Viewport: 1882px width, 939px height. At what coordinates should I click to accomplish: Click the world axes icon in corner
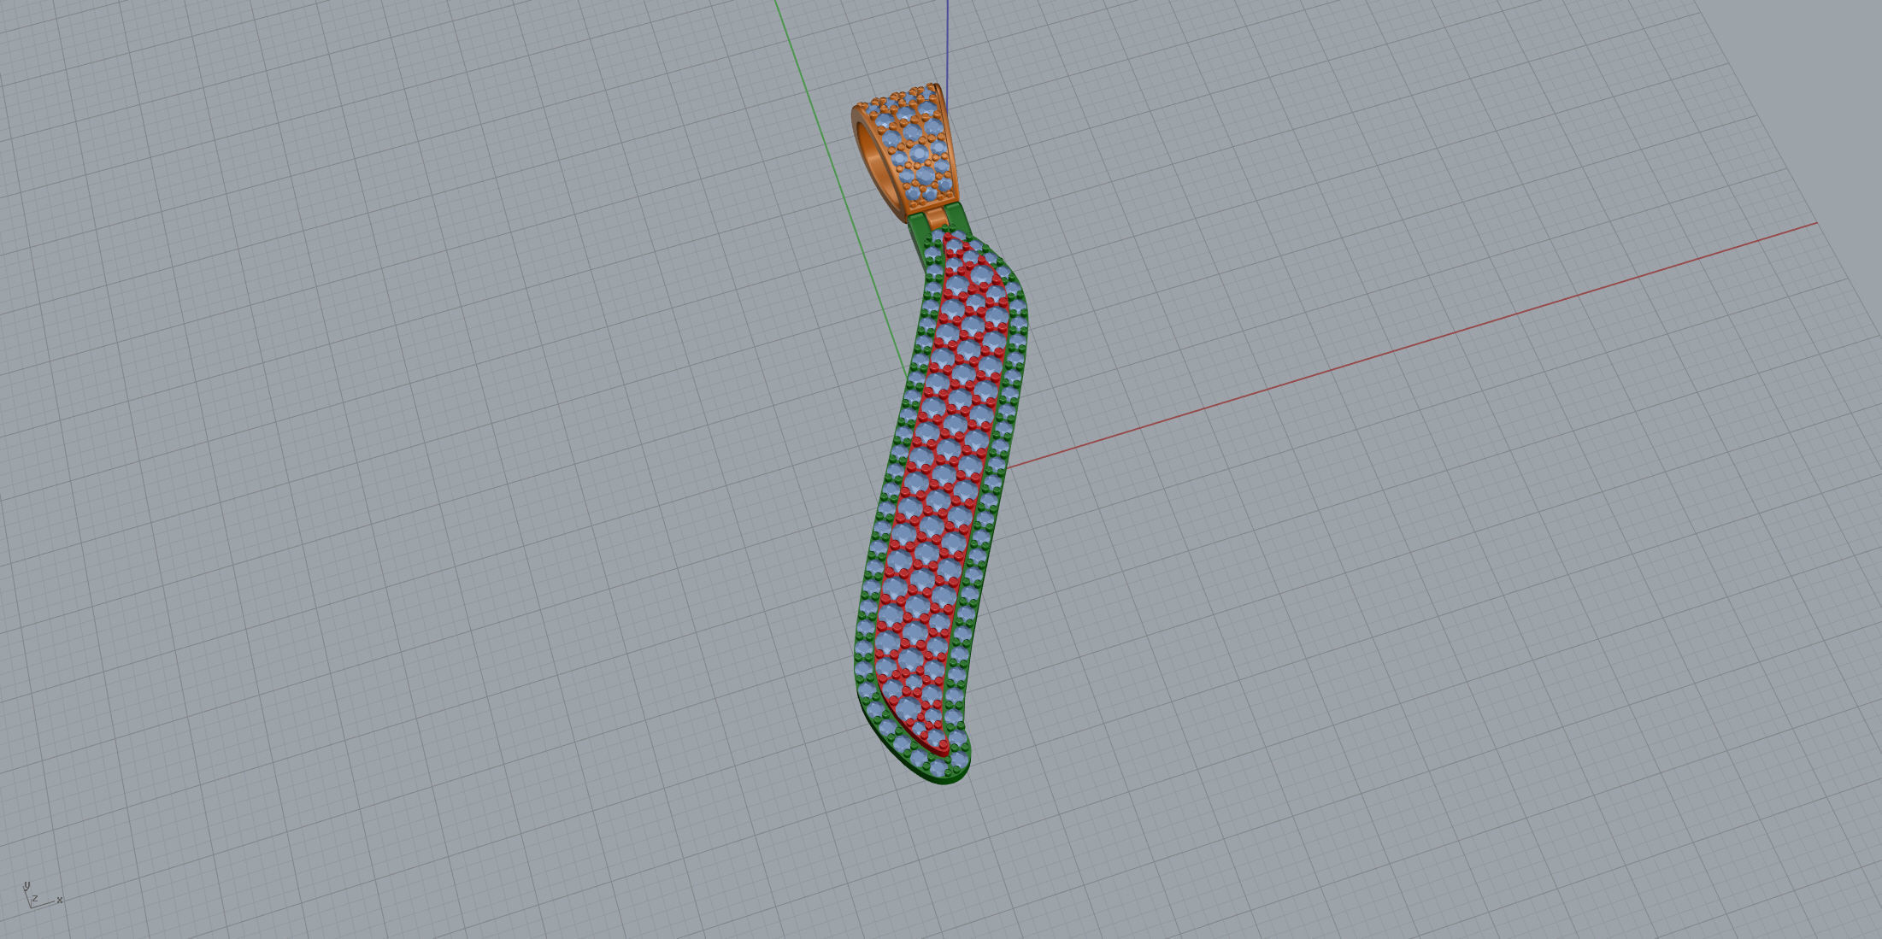[x=42, y=895]
